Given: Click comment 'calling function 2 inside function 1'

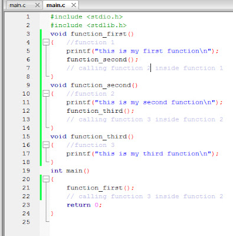Looking at the screenshot, I should (145, 68).
